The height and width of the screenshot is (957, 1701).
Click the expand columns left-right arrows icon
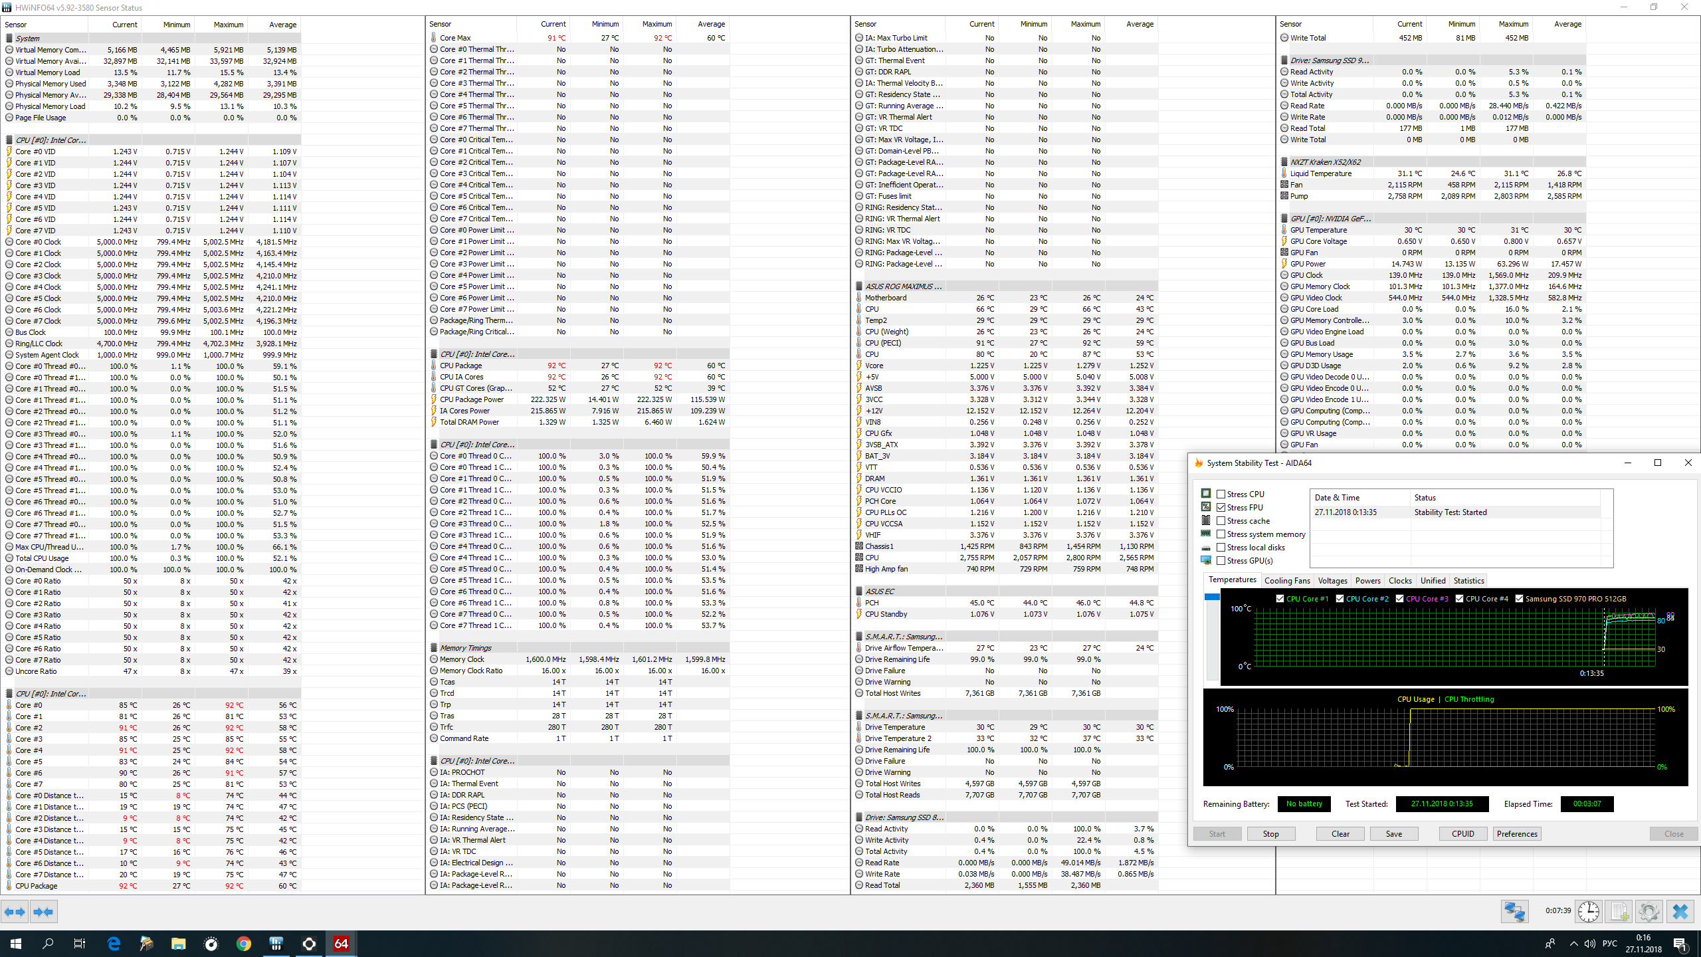[15, 912]
